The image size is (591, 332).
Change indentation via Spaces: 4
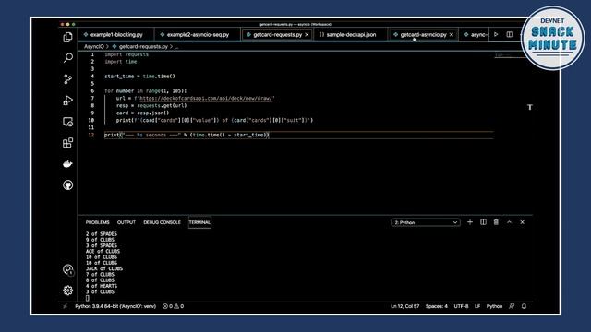(x=437, y=306)
